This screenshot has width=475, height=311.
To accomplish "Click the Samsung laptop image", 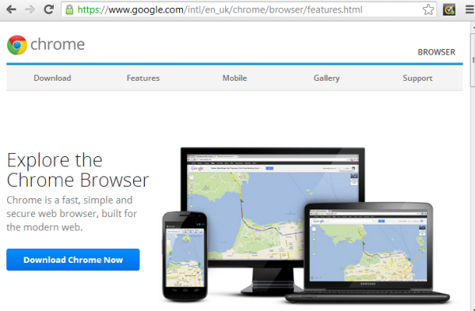I will [368, 253].
